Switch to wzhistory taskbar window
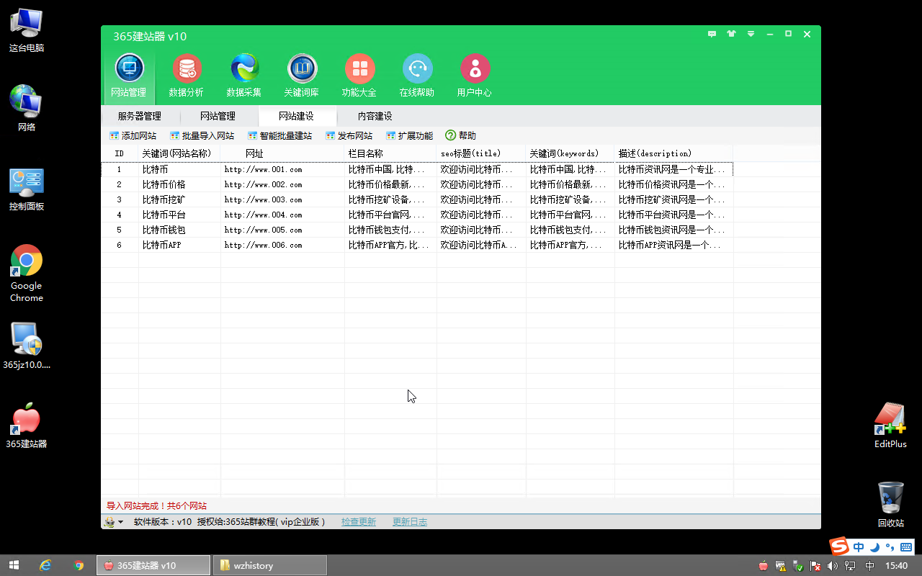 coord(270,565)
